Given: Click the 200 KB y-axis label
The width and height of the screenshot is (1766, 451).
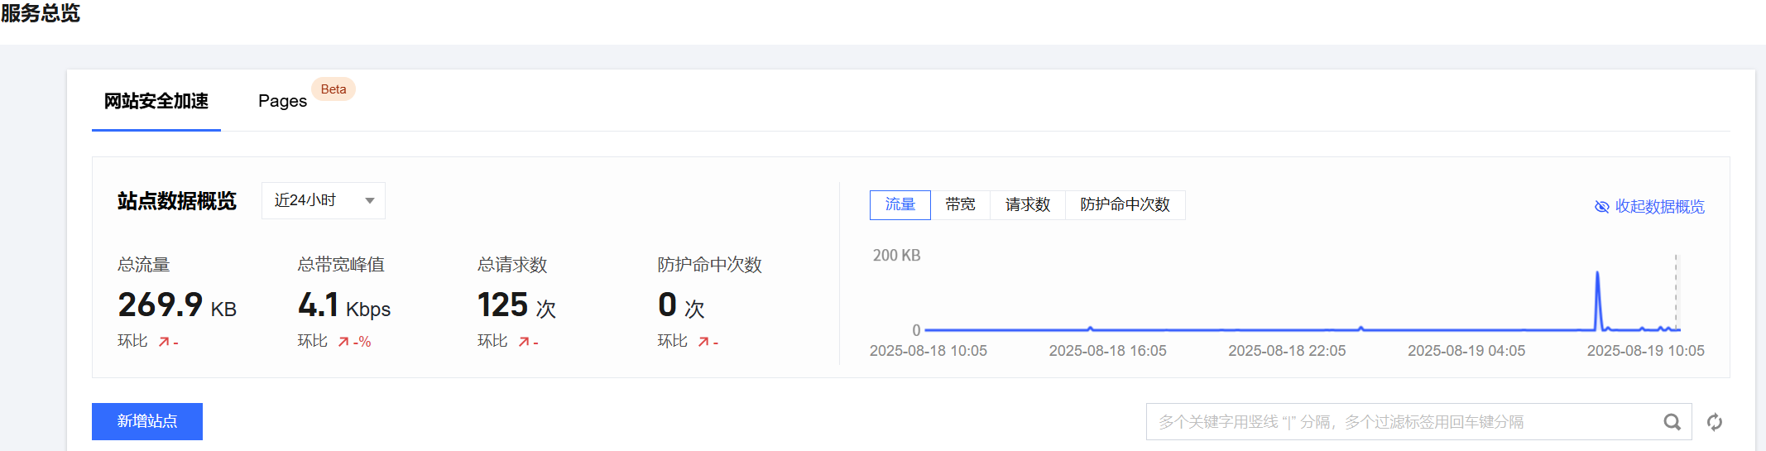Looking at the screenshot, I should (x=897, y=256).
